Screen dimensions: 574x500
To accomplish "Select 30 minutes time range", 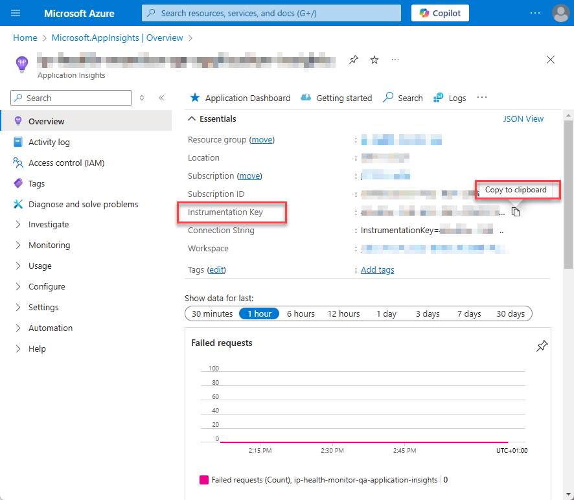I will [x=212, y=313].
